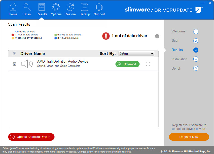This screenshot has height=154, width=214.
Task: Click the blue System drivers dot
Action: pos(56,38)
